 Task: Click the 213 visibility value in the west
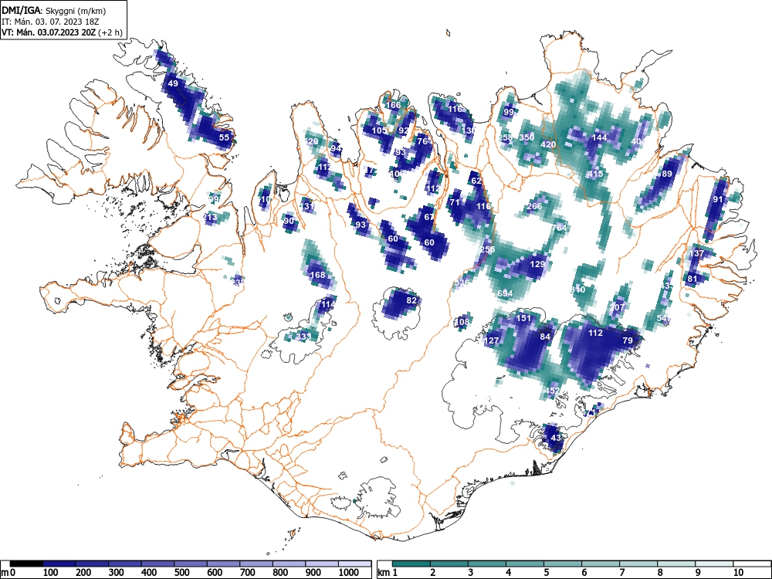210,217
